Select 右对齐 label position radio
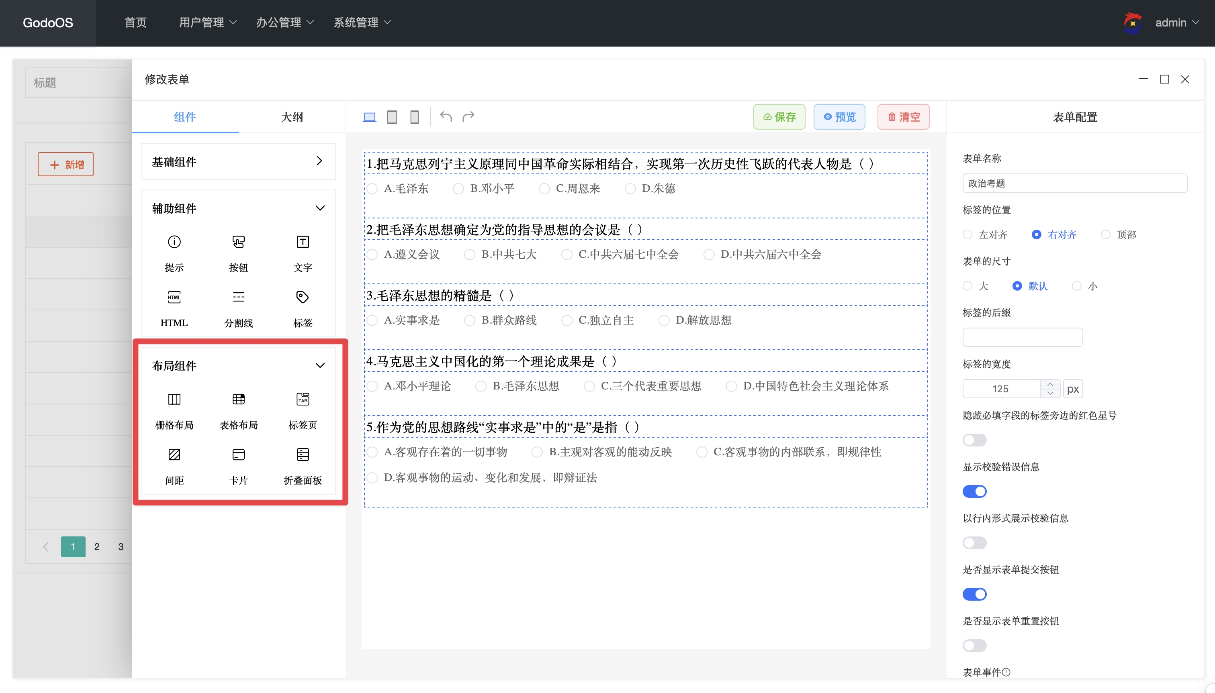1215x693 pixels. (x=1036, y=234)
